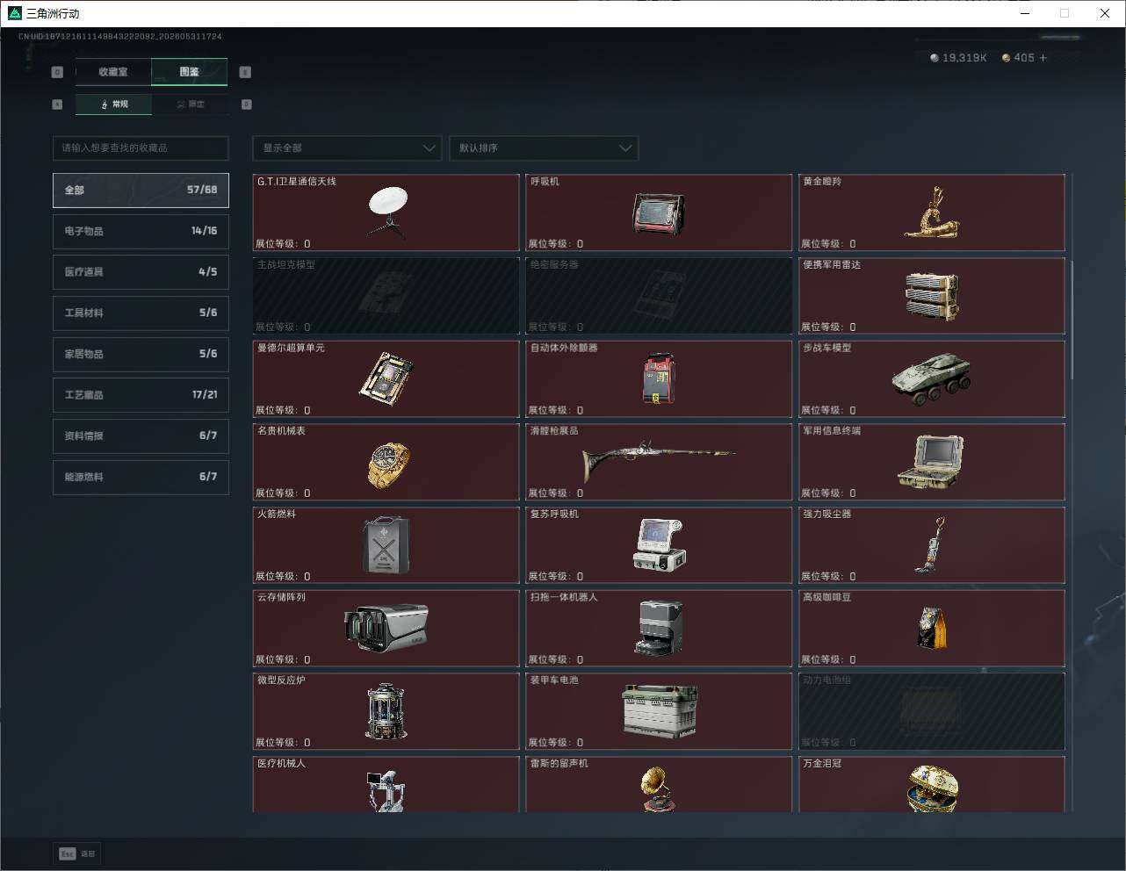Screen dimensions: 1126x871
Task: Click the locked 动力电池组 card
Action: [932, 711]
